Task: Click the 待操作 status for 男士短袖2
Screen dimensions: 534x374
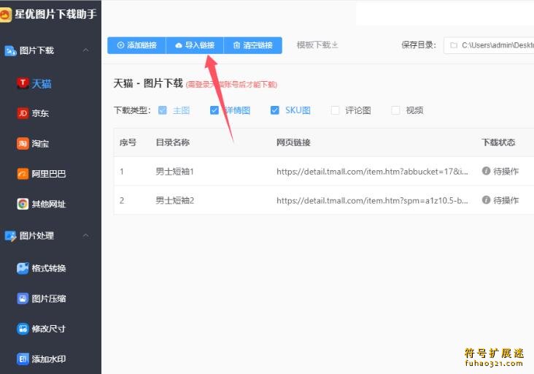Action: [x=506, y=200]
